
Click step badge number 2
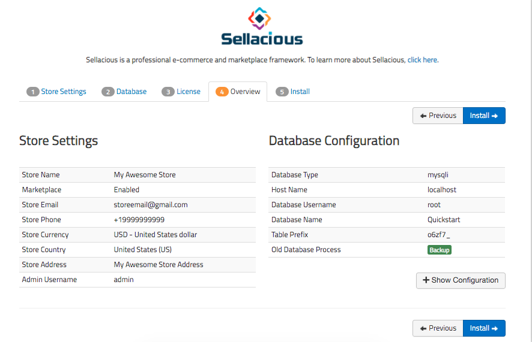tap(108, 92)
